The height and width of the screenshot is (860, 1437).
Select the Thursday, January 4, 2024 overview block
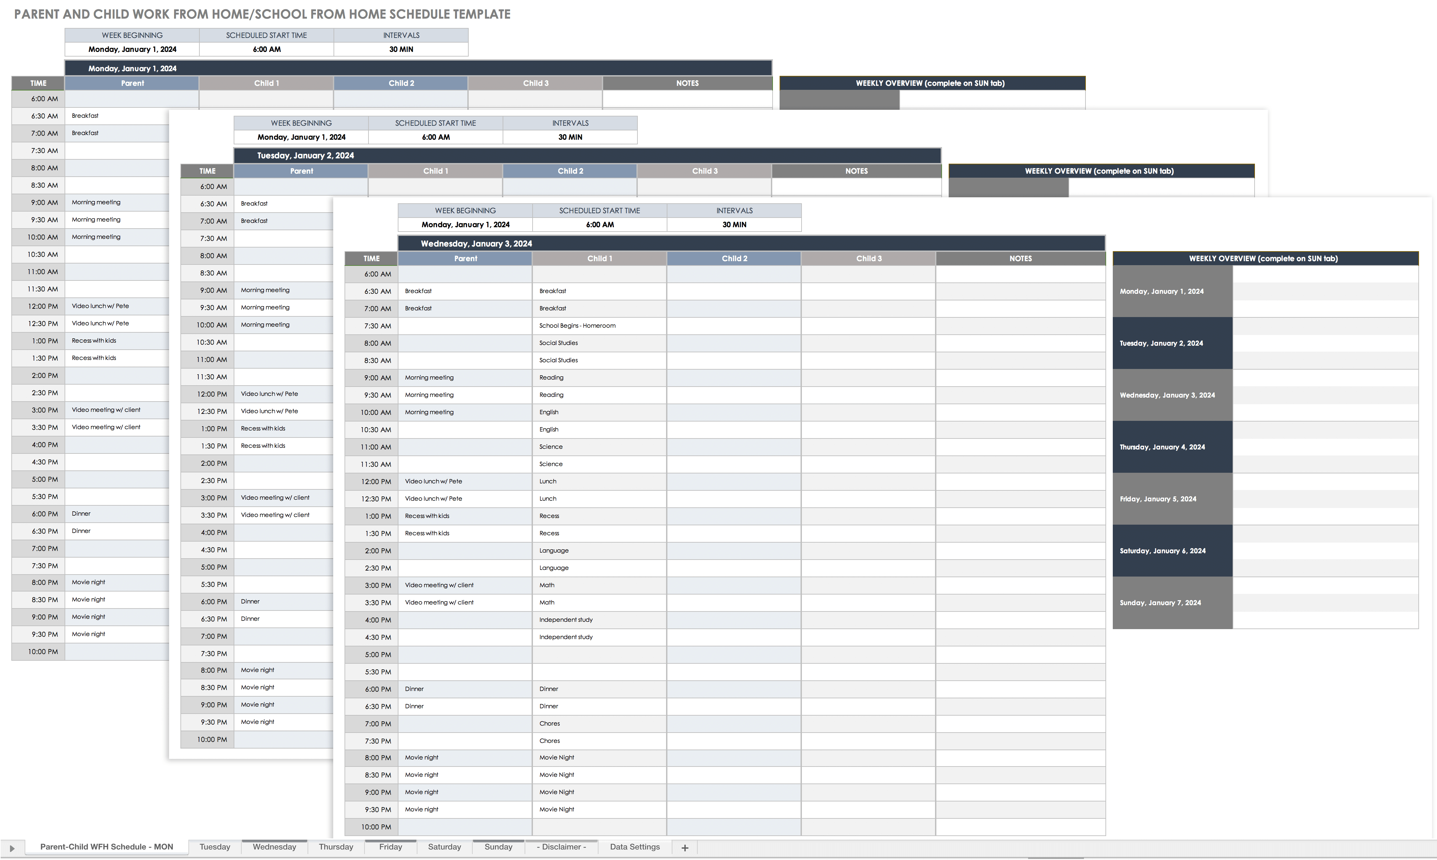(1172, 447)
